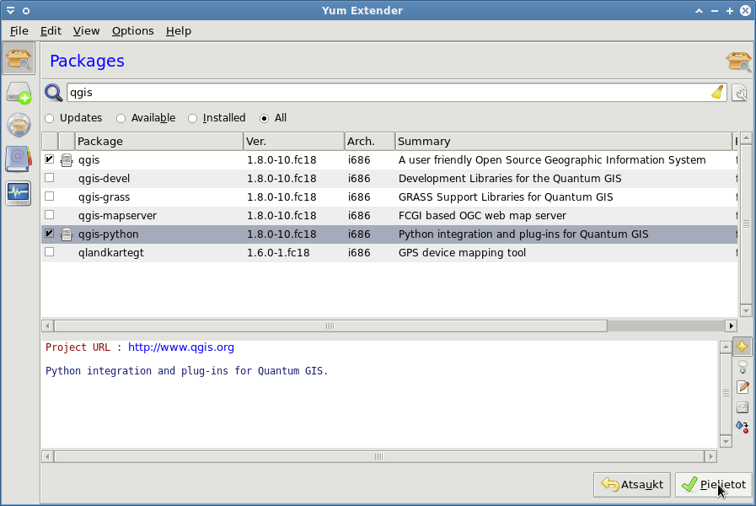Click the queued package icon beside qgis
Image resolution: width=756 pixels, height=506 pixels.
tap(66, 160)
